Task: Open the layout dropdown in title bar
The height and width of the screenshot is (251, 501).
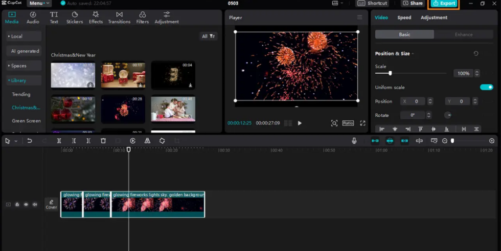Action: [x=338, y=3]
